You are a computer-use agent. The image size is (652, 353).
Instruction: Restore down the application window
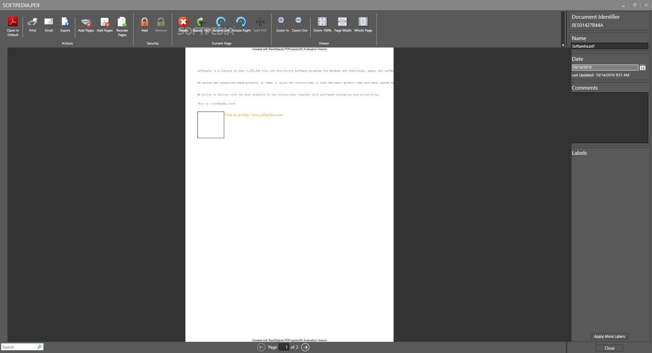tap(635, 5)
